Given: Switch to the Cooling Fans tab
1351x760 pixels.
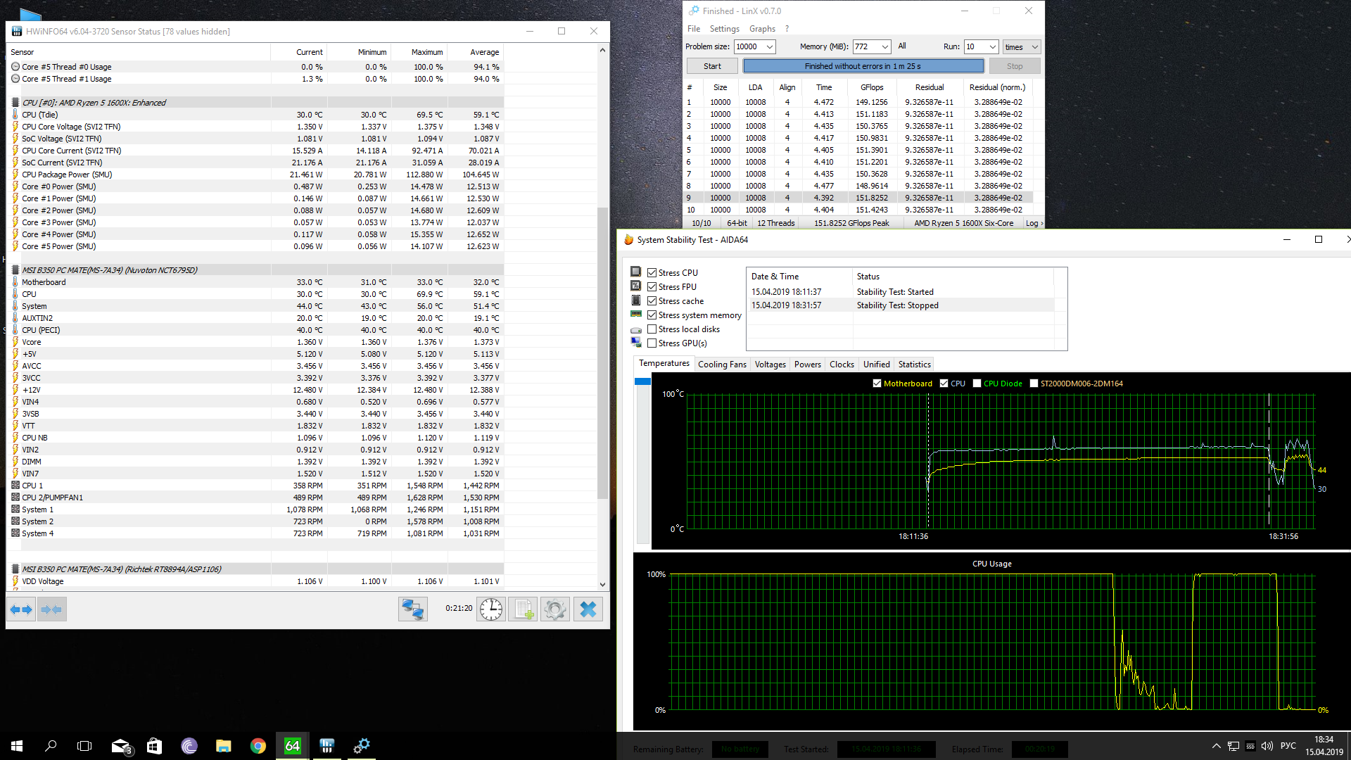Looking at the screenshot, I should [722, 365].
